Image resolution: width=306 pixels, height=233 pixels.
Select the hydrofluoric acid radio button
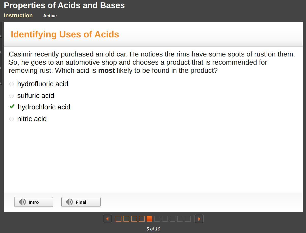[11, 84]
